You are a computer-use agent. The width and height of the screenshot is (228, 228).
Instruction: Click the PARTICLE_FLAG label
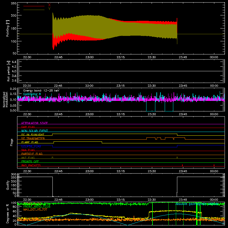(32, 154)
